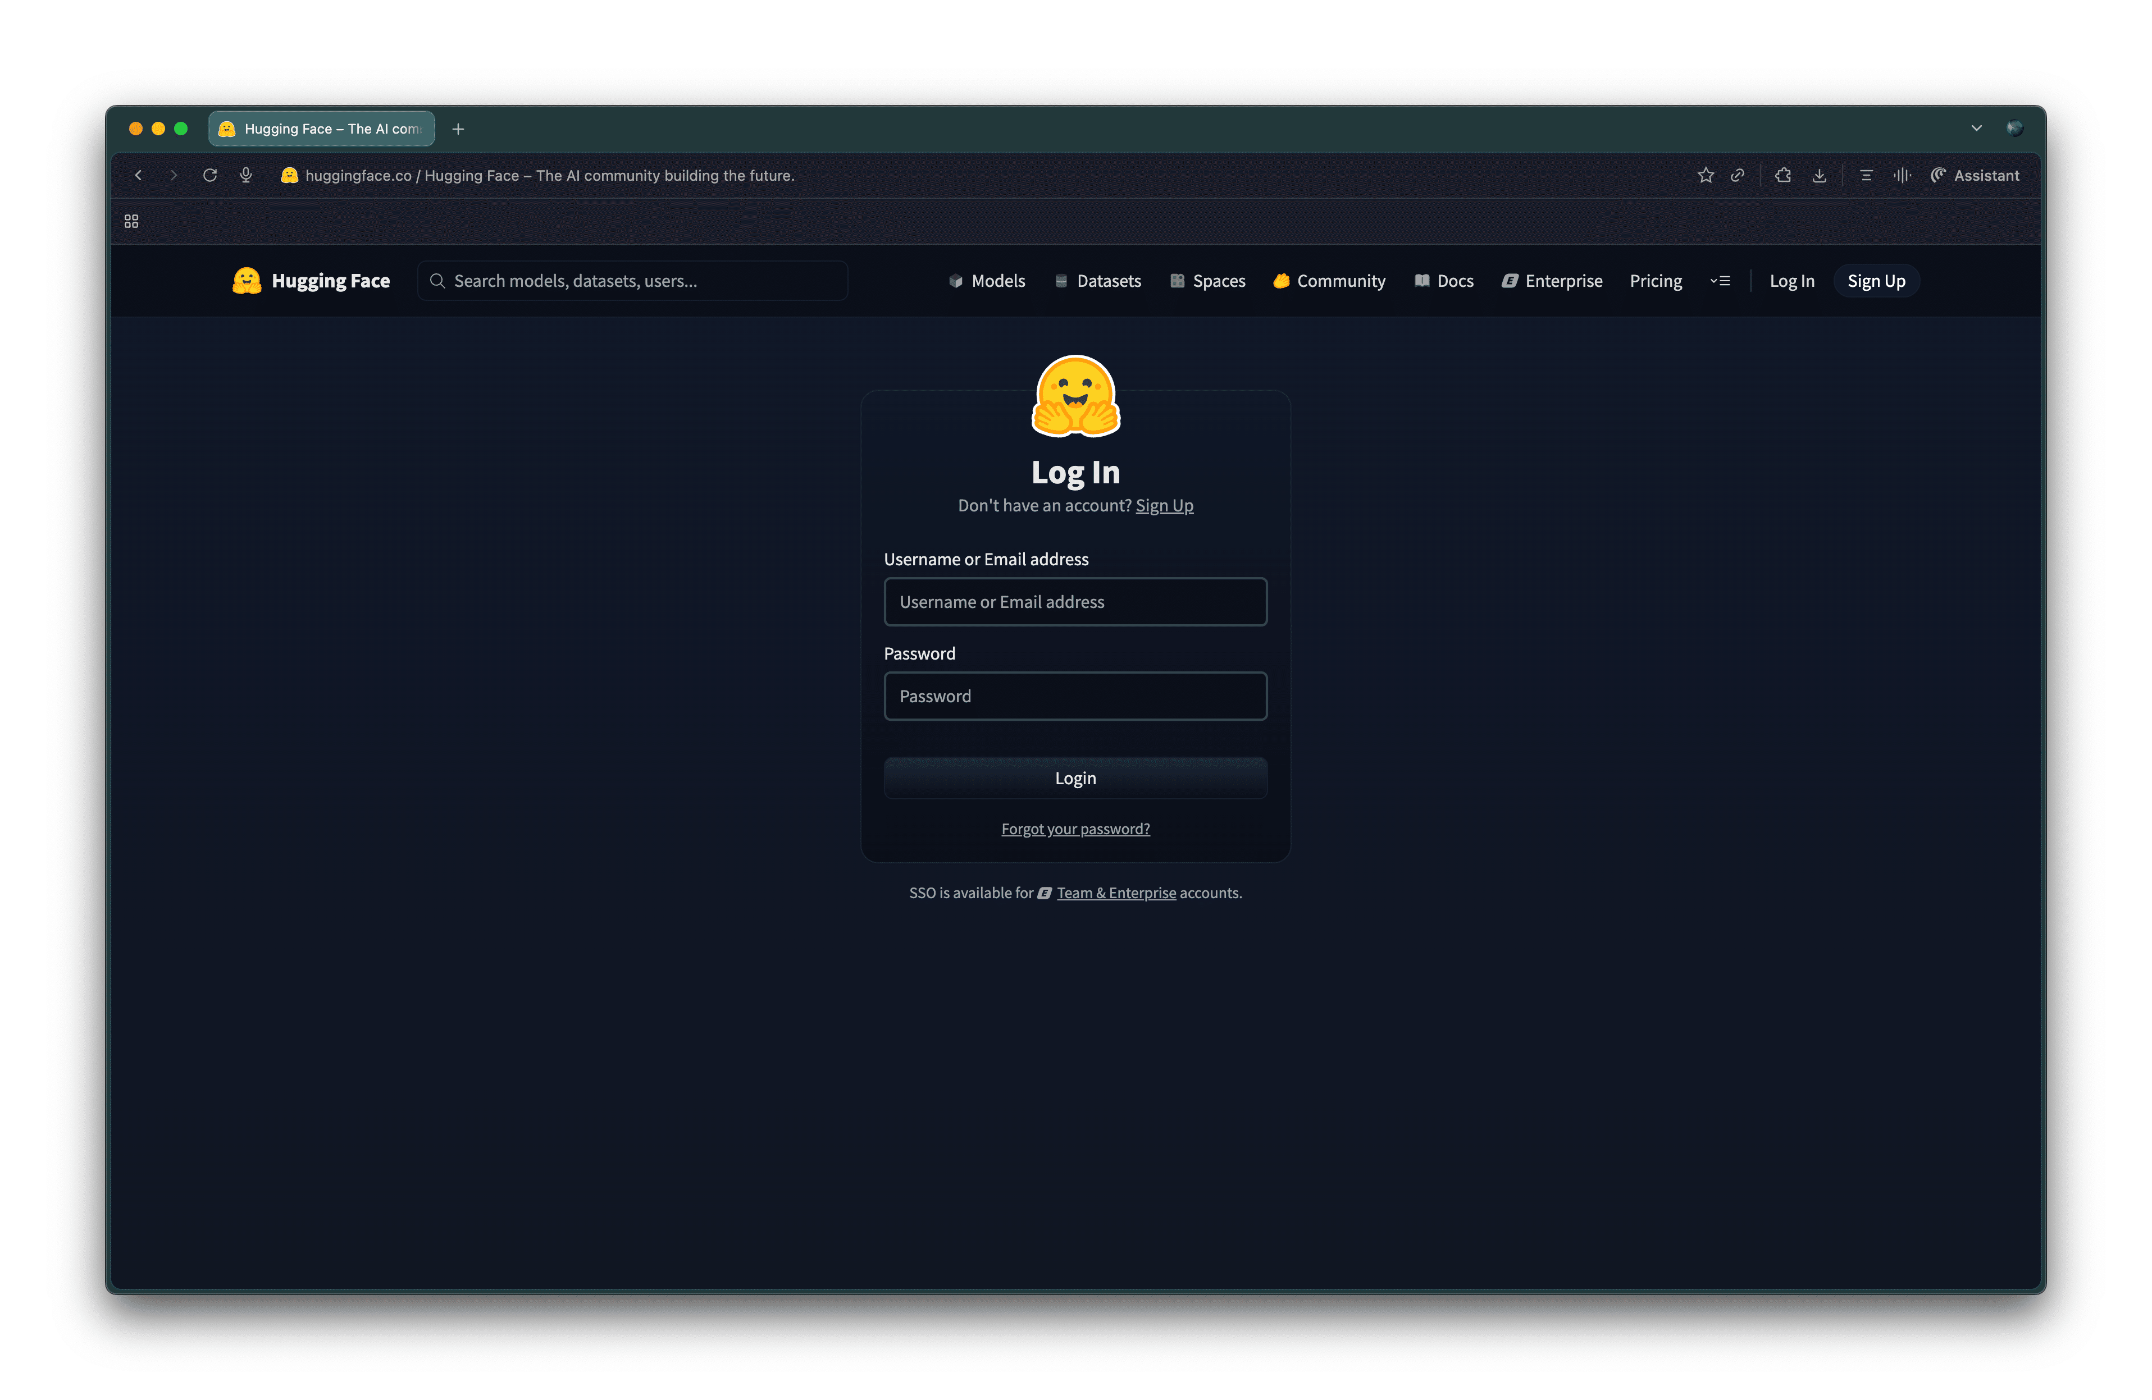The width and height of the screenshot is (2152, 1400).
Task: Click the copy link icon
Action: click(x=1737, y=175)
